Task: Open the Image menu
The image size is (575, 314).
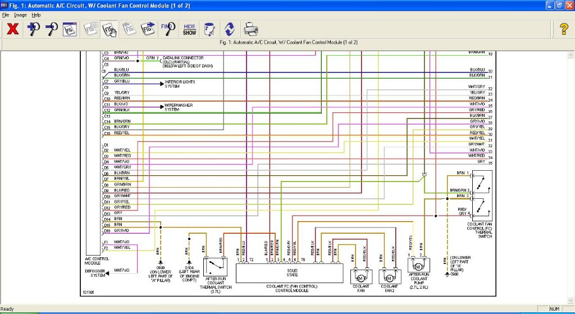Action: pos(20,15)
